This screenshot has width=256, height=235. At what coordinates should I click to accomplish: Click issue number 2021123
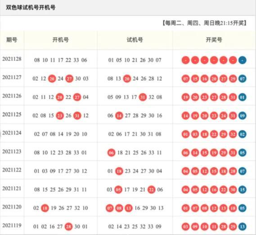coord(12,151)
